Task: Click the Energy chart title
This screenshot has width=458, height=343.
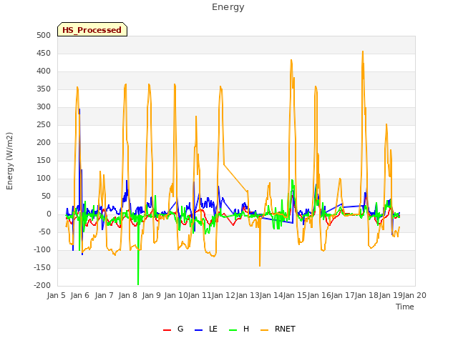Action: click(228, 7)
